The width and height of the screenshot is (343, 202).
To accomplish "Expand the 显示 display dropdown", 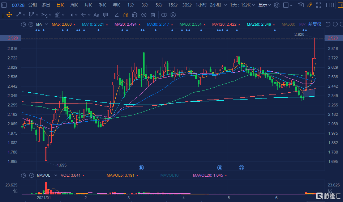I will pyautogui.click(x=265, y=5).
